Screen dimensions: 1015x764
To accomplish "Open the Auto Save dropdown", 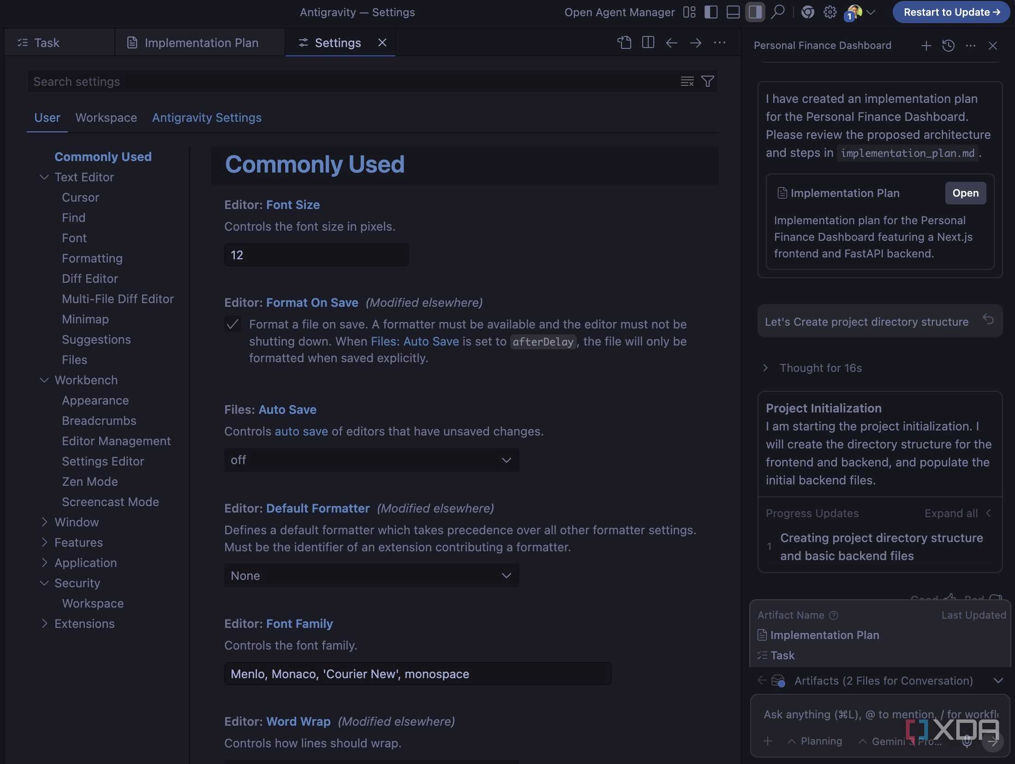I will 371,460.
